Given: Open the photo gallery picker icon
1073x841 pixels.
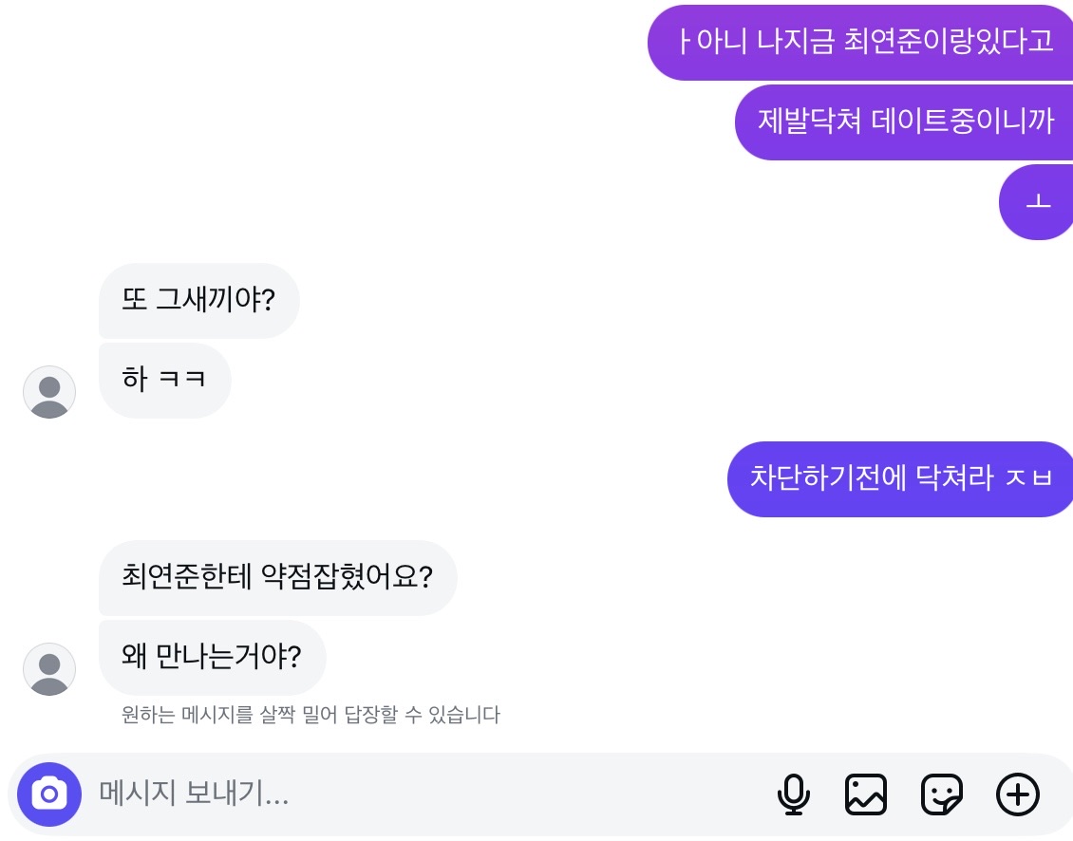Looking at the screenshot, I should (x=865, y=794).
